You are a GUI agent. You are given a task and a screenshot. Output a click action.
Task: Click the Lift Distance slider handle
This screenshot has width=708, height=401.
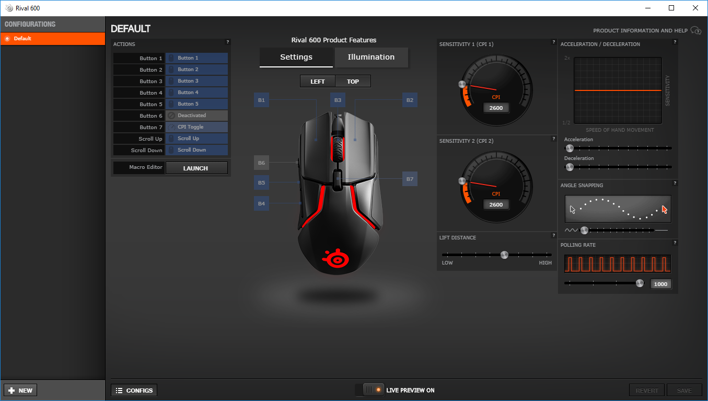pyautogui.click(x=504, y=255)
